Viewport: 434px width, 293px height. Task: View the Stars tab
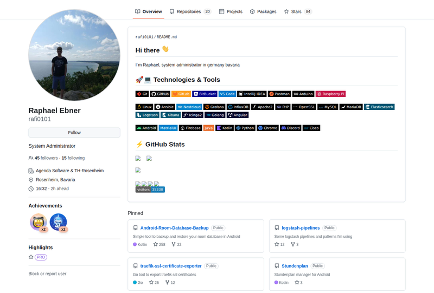pos(298,11)
